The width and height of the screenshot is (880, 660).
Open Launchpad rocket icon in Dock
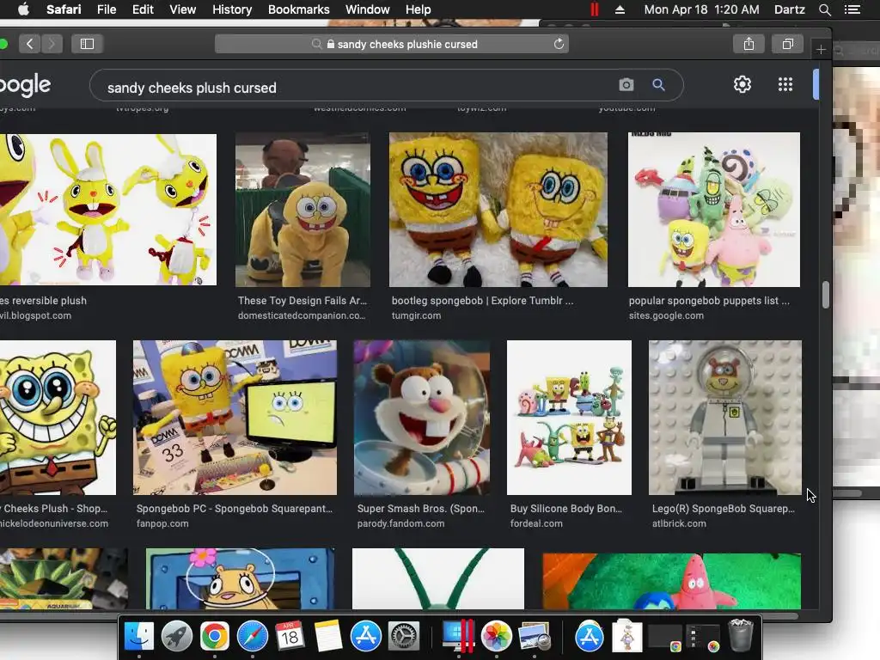[x=177, y=637]
